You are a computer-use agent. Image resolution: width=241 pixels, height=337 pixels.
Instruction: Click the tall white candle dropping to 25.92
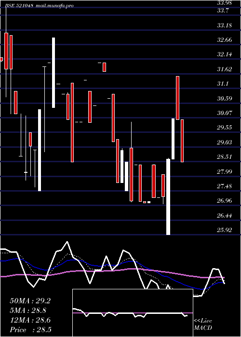(x=168, y=197)
